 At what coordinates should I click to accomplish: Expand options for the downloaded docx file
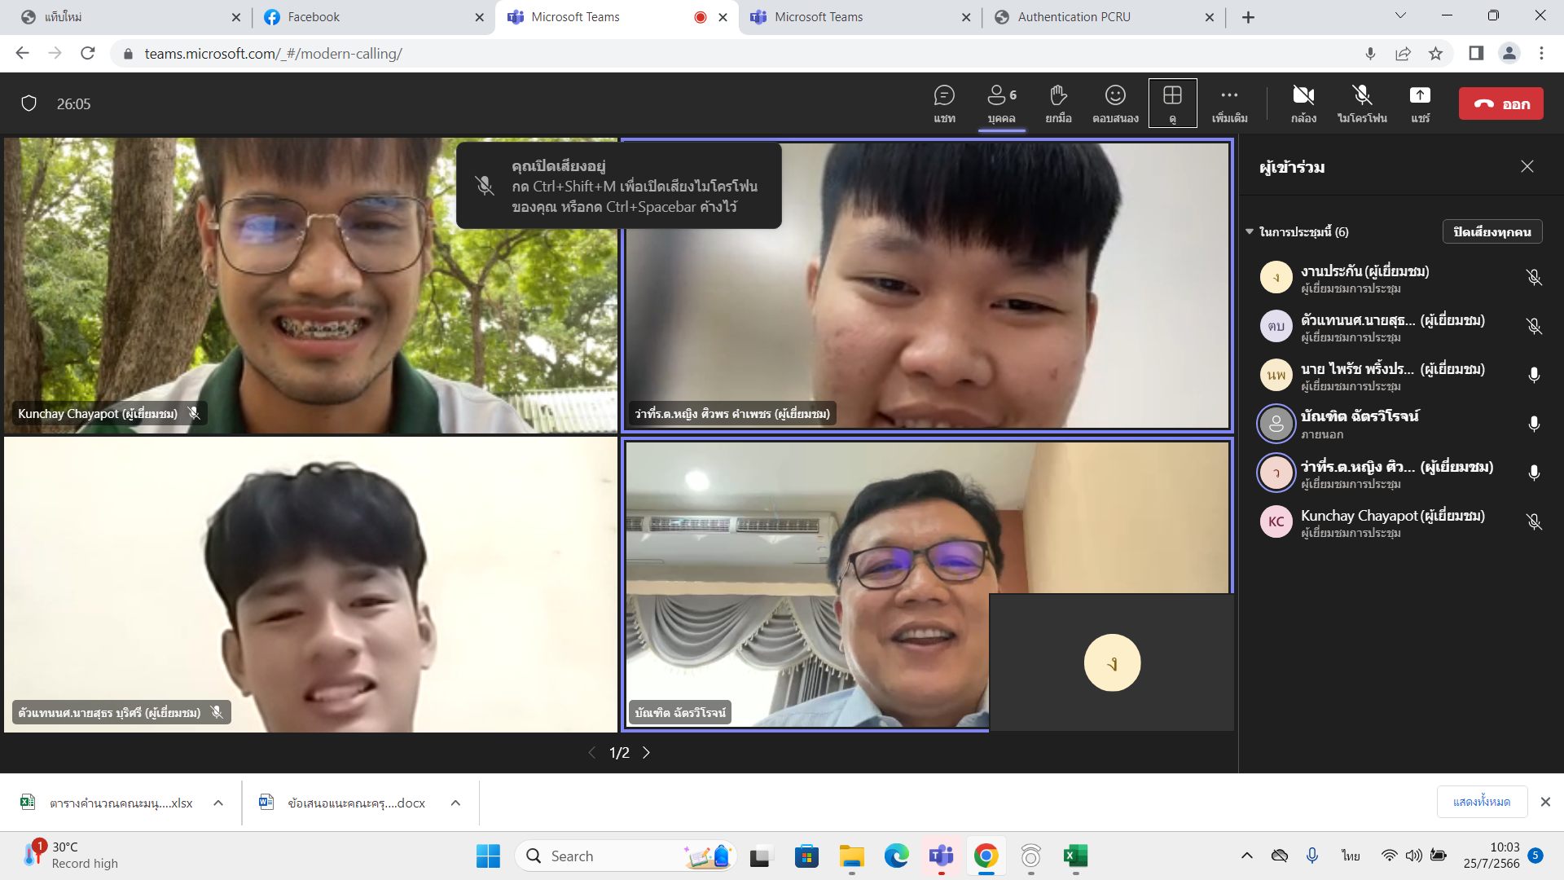[455, 803]
